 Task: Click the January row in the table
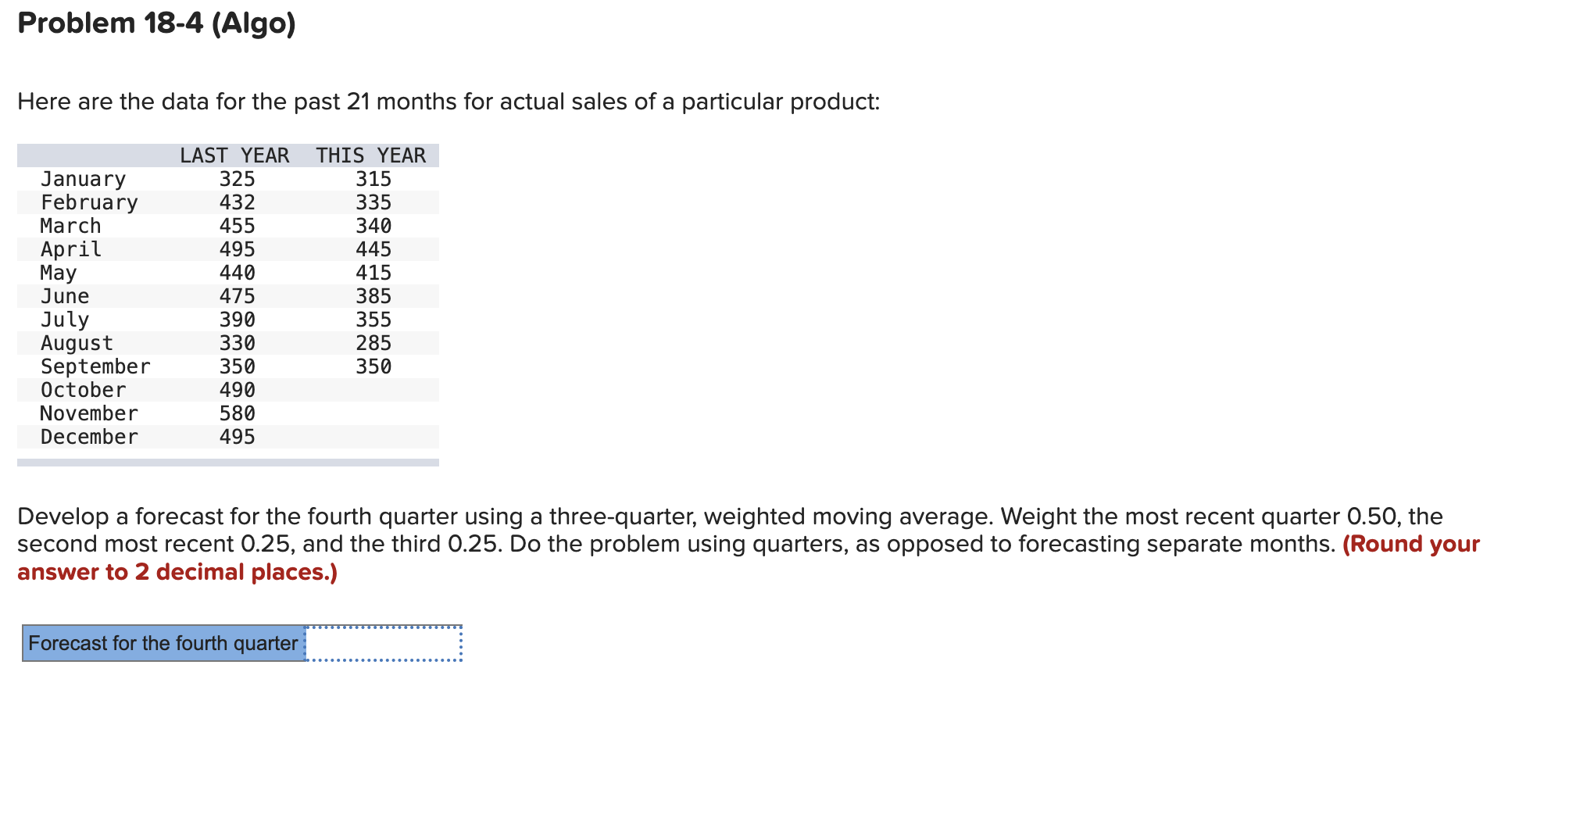coord(82,179)
